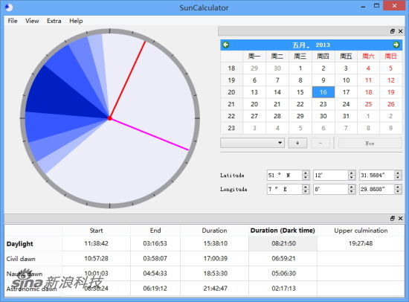Click the minus button beside location dropdown
The width and height of the screenshot is (409, 302).
tap(321, 143)
